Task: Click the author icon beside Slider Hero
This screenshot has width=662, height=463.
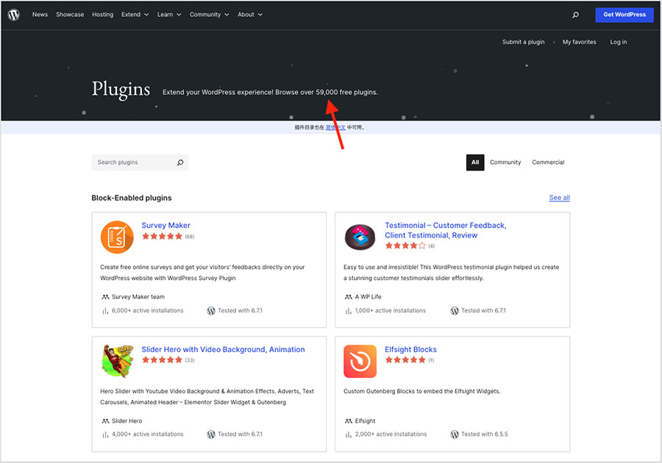Action: click(105, 421)
